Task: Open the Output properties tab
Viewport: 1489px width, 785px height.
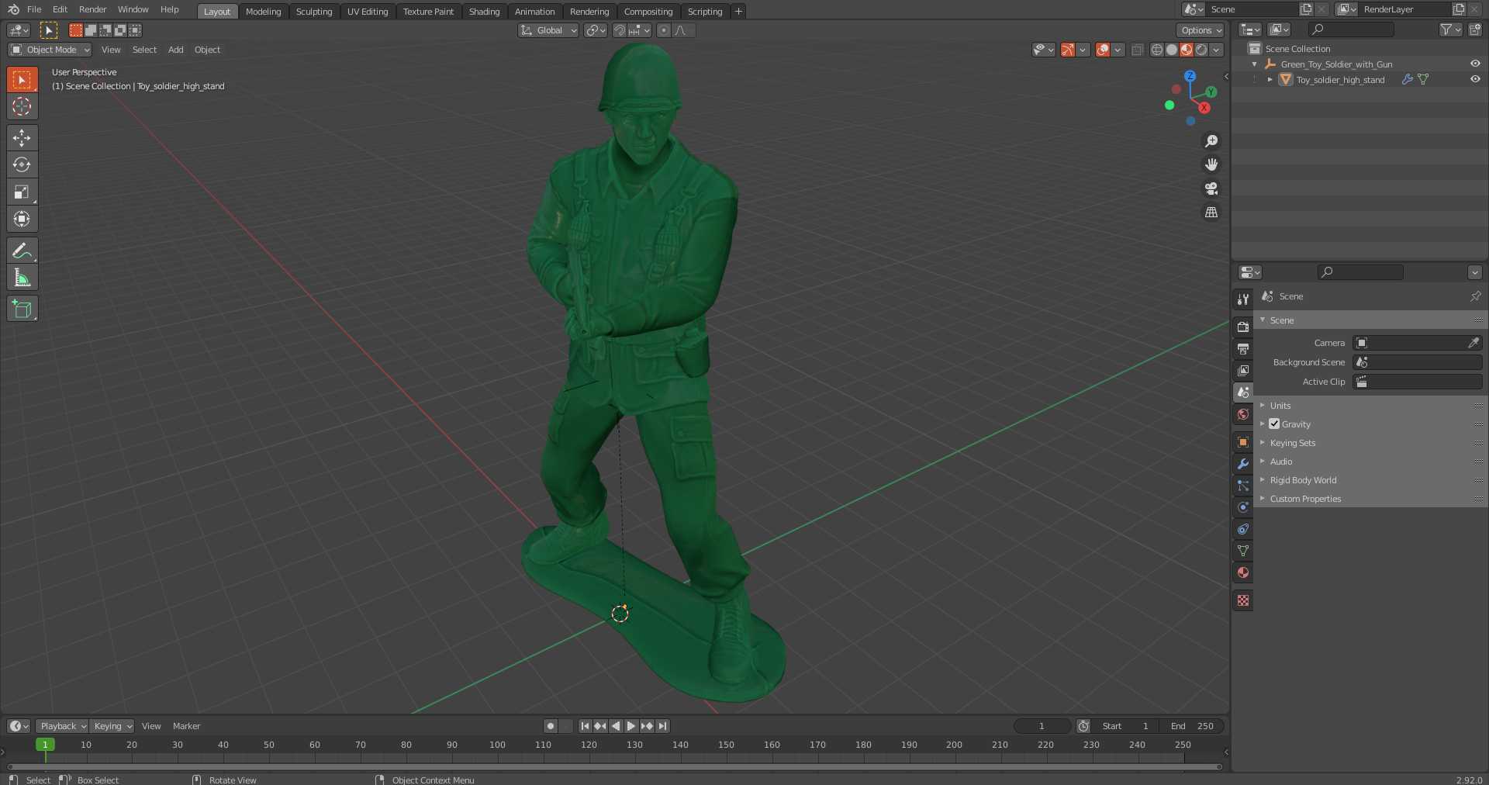Action: [1243, 349]
